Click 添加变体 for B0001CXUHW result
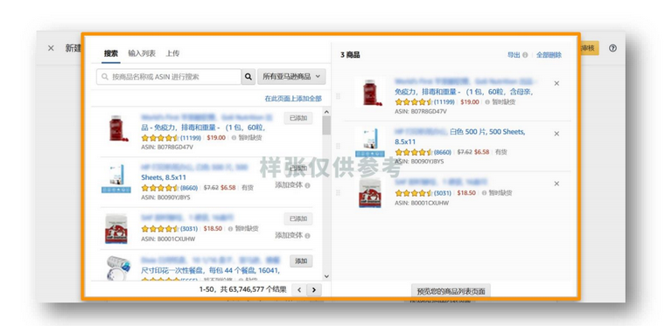 pos(289,235)
